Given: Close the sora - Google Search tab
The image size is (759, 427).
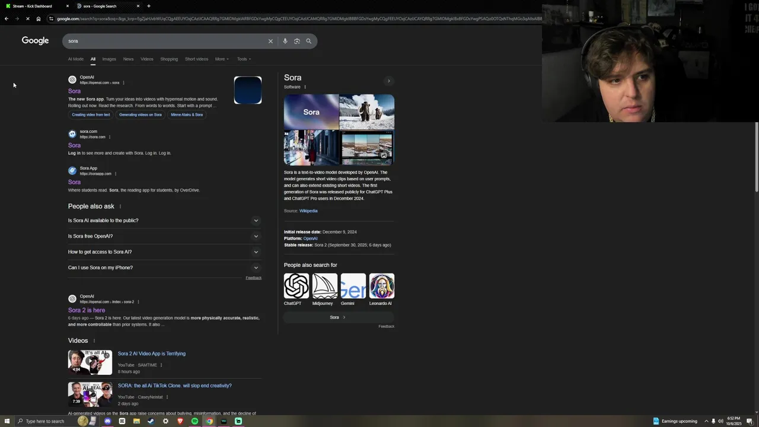Looking at the screenshot, I should click(138, 6).
